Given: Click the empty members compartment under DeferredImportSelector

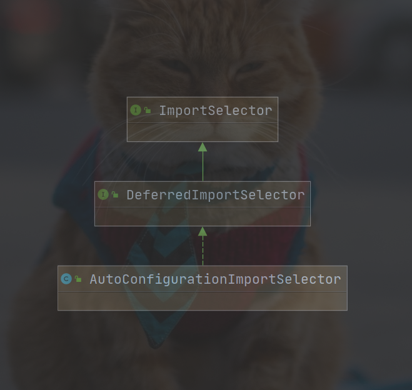Looking at the screenshot, I should coord(203,217).
